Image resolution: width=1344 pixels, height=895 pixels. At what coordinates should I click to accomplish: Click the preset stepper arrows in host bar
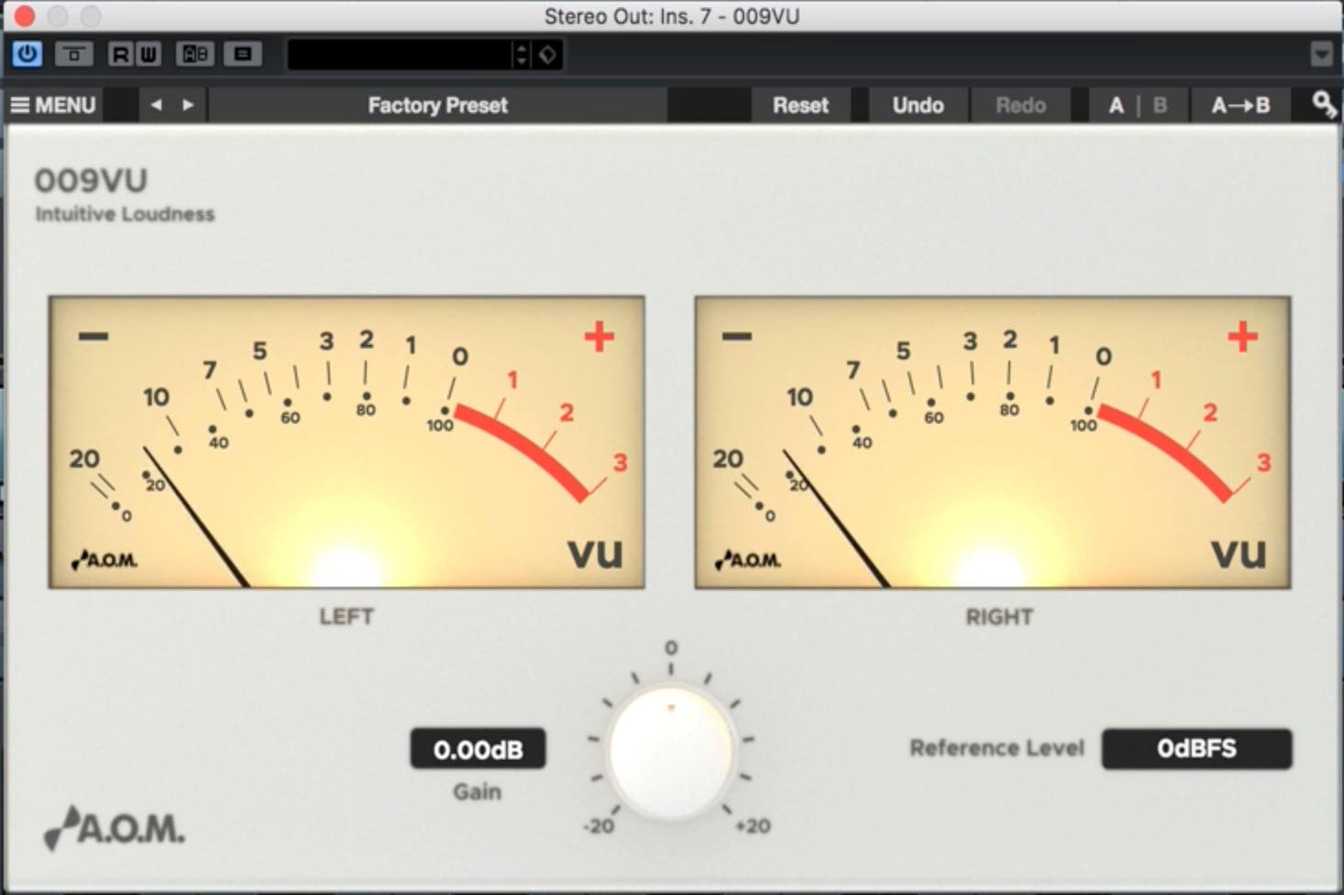tap(521, 55)
